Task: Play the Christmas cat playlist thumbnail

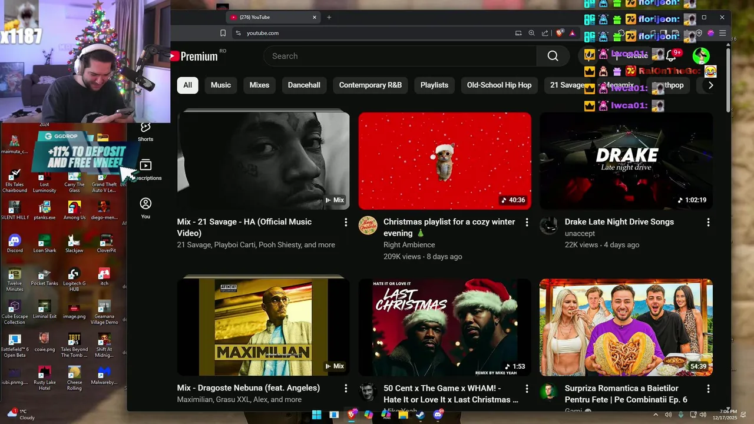Action: click(445, 161)
